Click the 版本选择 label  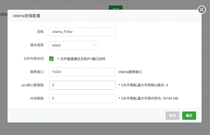click(x=37, y=45)
